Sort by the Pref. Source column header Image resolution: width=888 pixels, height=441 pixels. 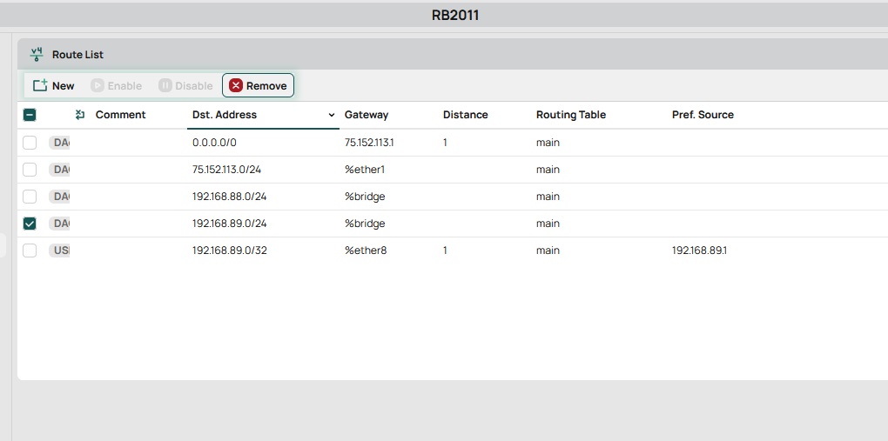(703, 115)
